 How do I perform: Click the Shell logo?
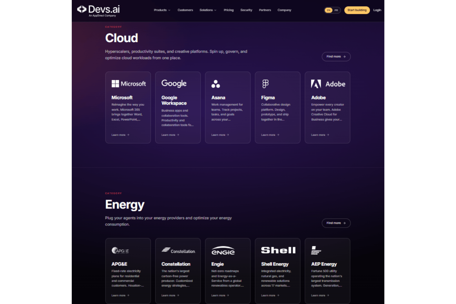(x=278, y=250)
